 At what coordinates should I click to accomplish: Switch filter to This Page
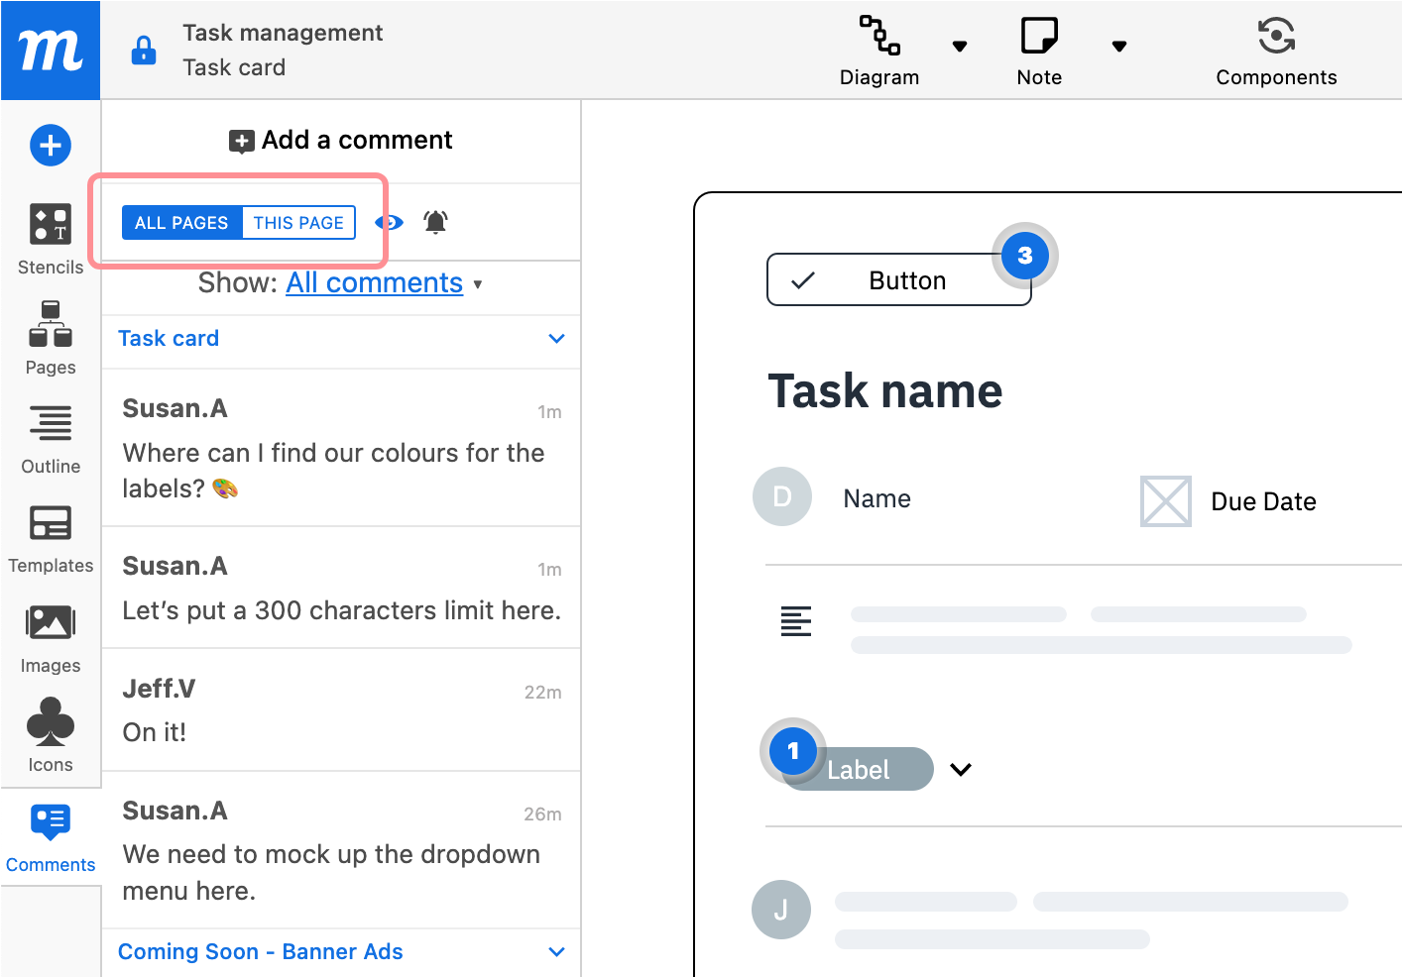tap(298, 223)
